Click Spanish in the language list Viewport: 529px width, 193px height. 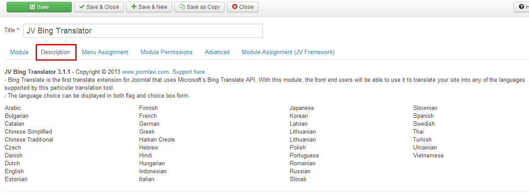tap(423, 116)
